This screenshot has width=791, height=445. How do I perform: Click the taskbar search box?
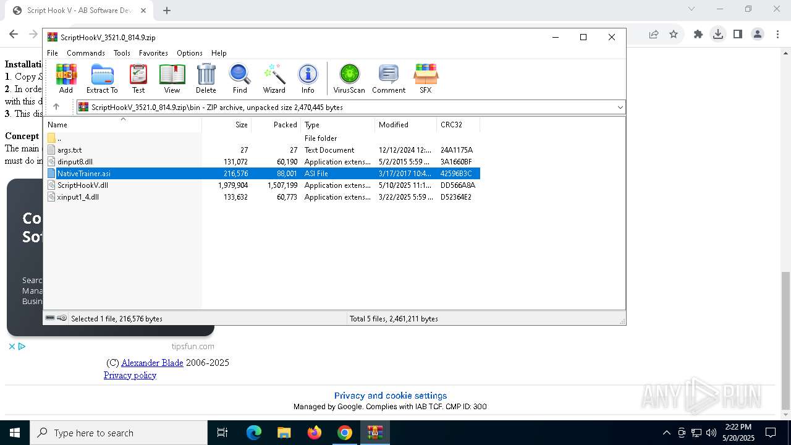point(119,433)
